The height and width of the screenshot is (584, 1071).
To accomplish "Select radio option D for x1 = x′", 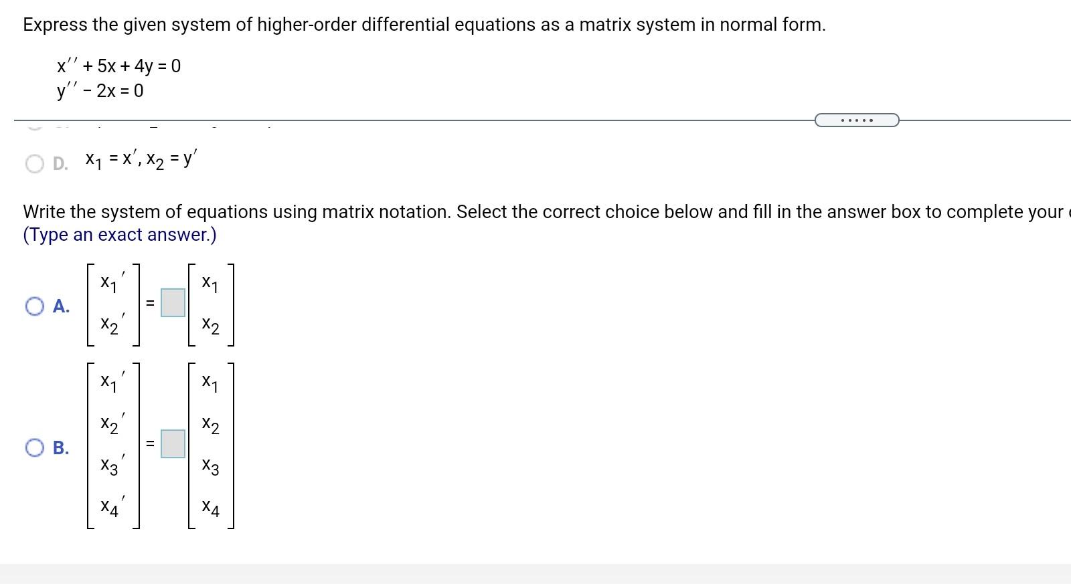I will pos(35,164).
